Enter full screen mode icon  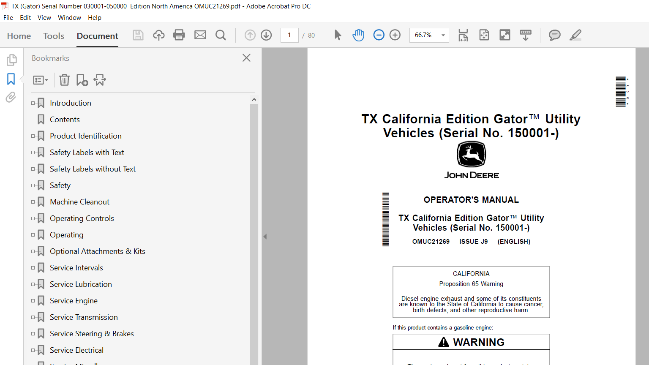pyautogui.click(x=505, y=35)
